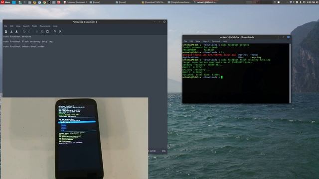
Task: Click terminal vertical scrollbar
Action: 290,73
